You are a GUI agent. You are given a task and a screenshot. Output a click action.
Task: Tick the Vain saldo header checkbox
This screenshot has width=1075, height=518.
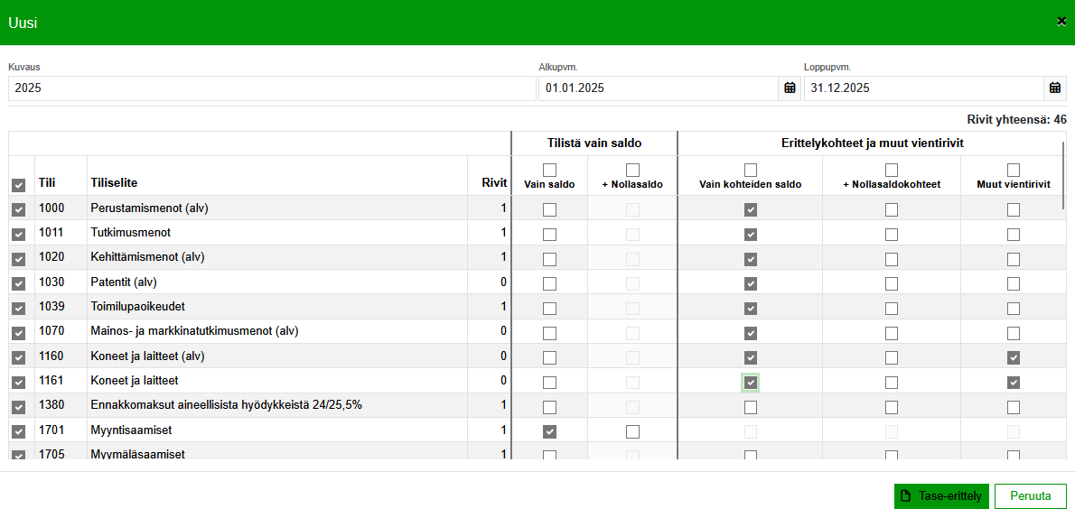point(549,170)
